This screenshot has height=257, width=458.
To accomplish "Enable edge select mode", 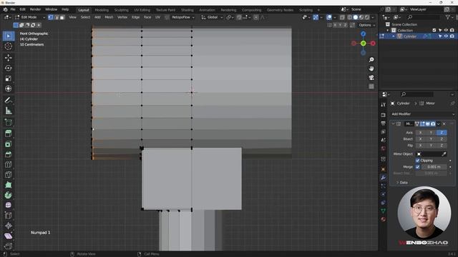I will 57,17.
